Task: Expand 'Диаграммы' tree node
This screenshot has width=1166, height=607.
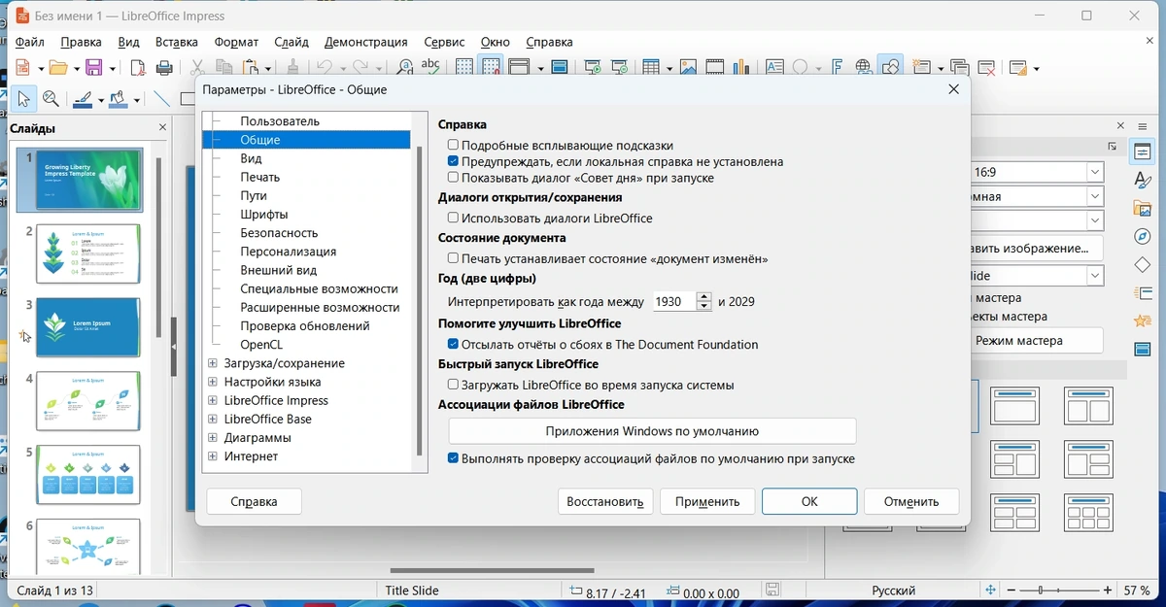Action: (213, 438)
